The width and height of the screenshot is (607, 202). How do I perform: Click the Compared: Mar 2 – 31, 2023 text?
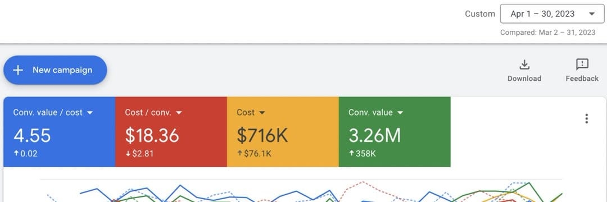(x=548, y=33)
